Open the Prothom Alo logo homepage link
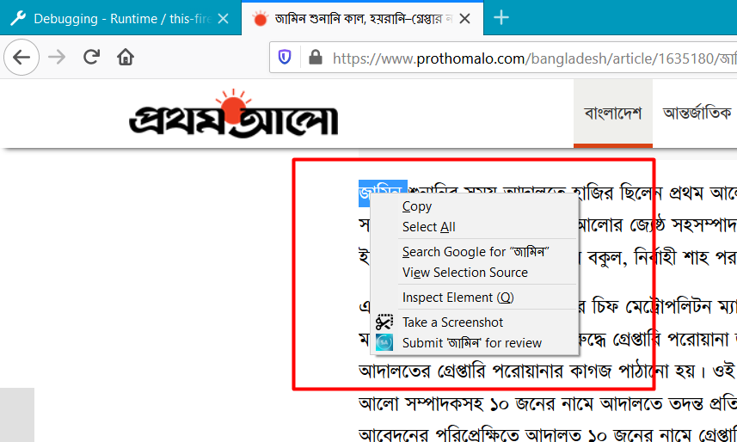 coord(234,113)
